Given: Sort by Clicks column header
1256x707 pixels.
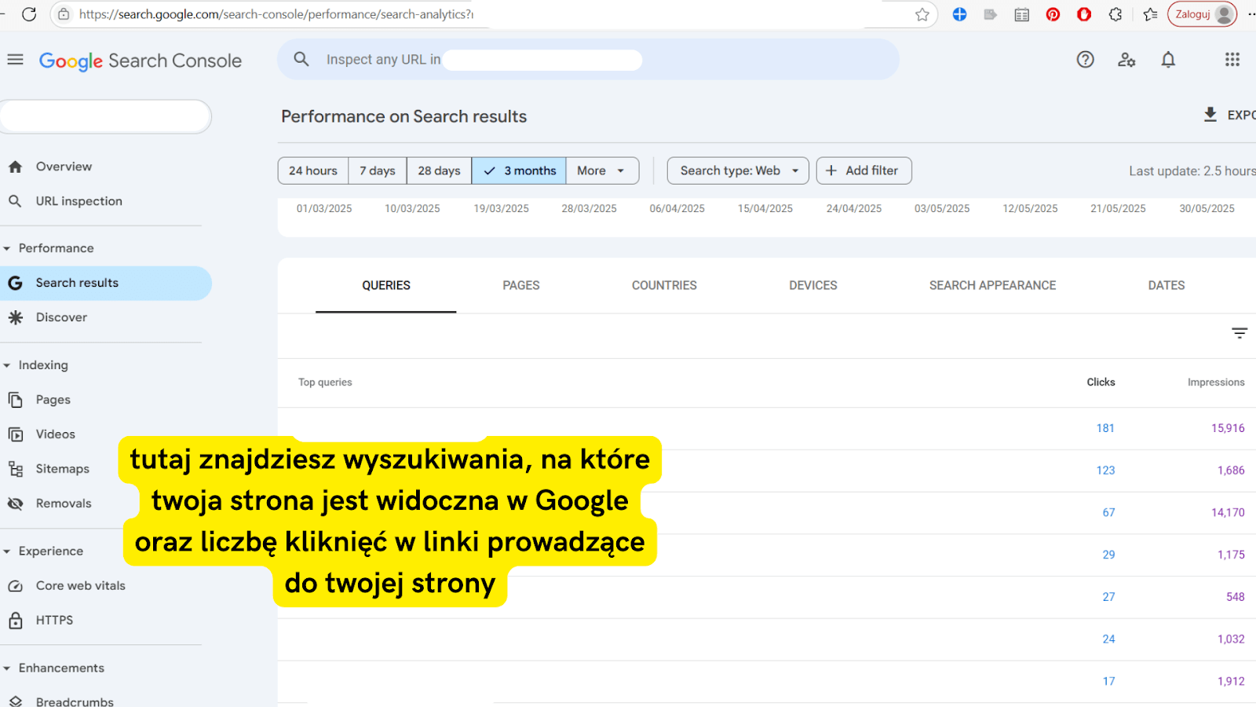Looking at the screenshot, I should tap(1101, 383).
